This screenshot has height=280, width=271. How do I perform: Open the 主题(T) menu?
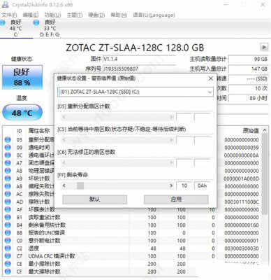[75, 15]
